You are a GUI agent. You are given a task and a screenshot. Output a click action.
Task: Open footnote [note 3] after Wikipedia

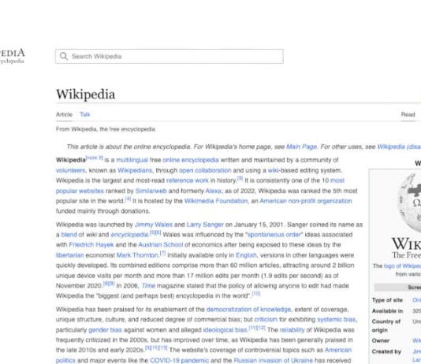pos(94,158)
